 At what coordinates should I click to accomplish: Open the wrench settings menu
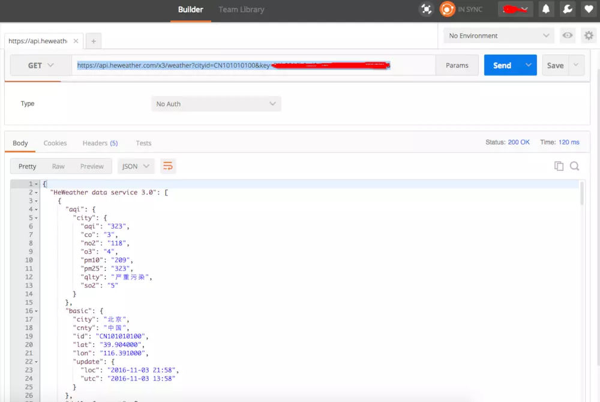568,9
